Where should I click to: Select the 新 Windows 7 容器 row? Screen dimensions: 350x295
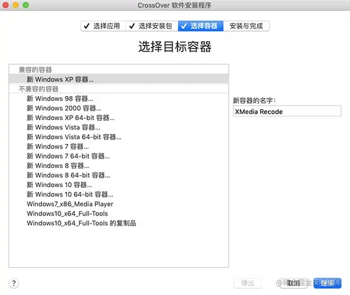(x=119, y=147)
